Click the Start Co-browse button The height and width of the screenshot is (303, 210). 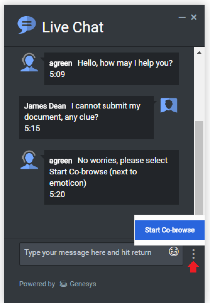coord(169,230)
